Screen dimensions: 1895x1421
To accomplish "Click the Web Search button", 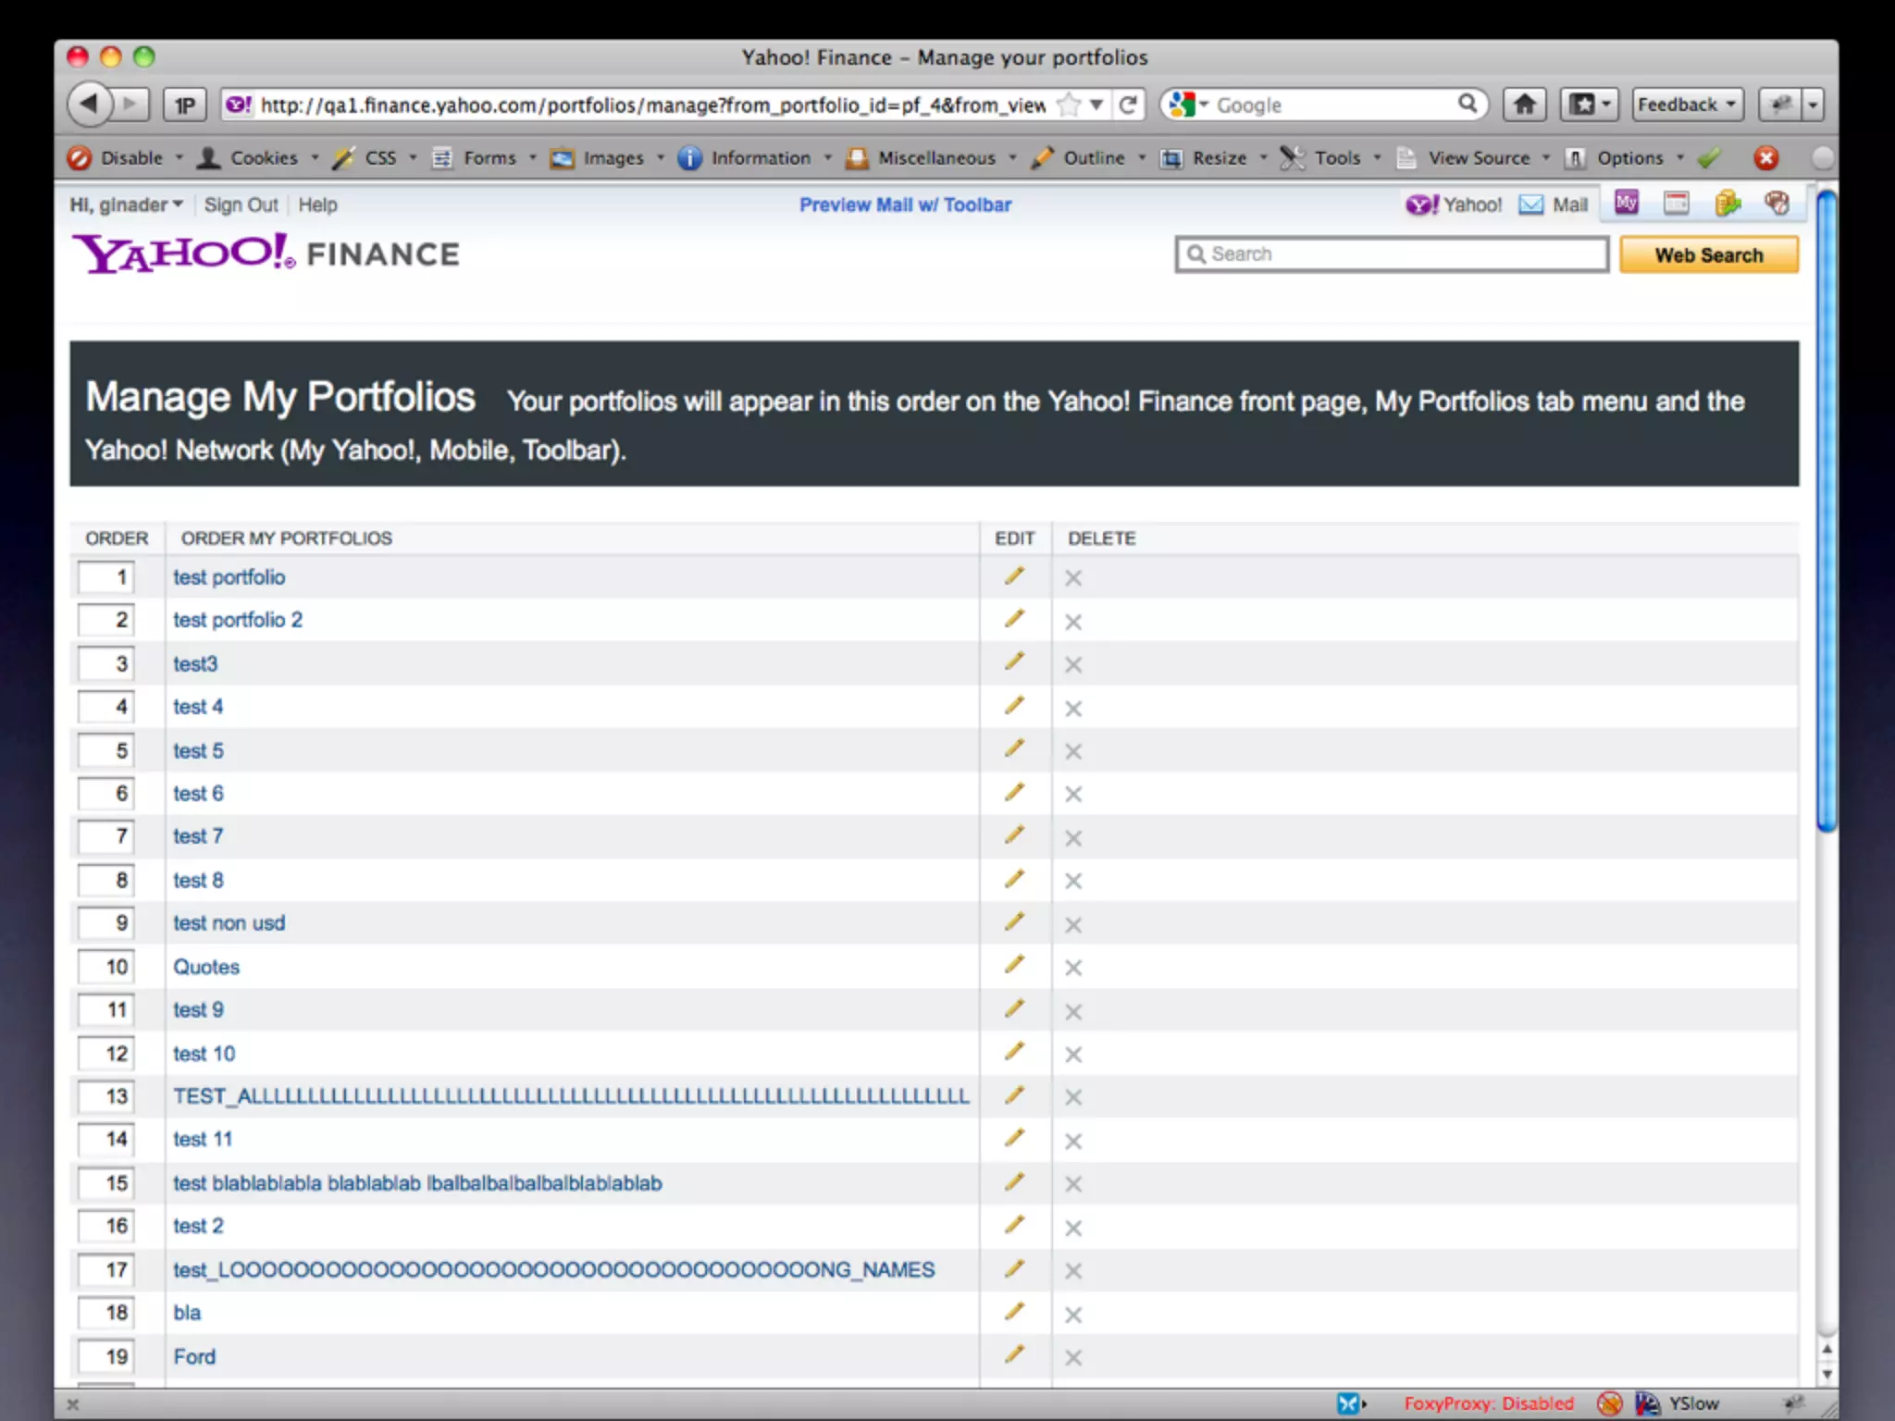I will tap(1708, 255).
